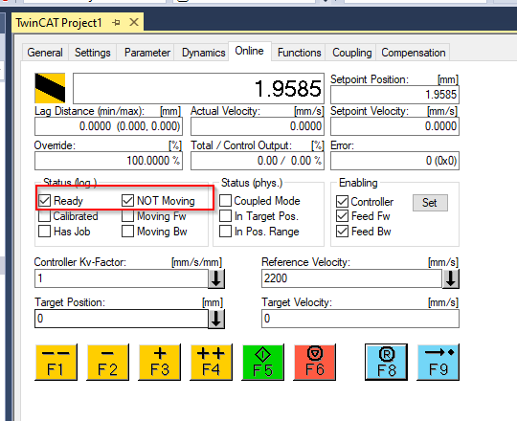Start axis motion with green F5 button

coord(262,362)
